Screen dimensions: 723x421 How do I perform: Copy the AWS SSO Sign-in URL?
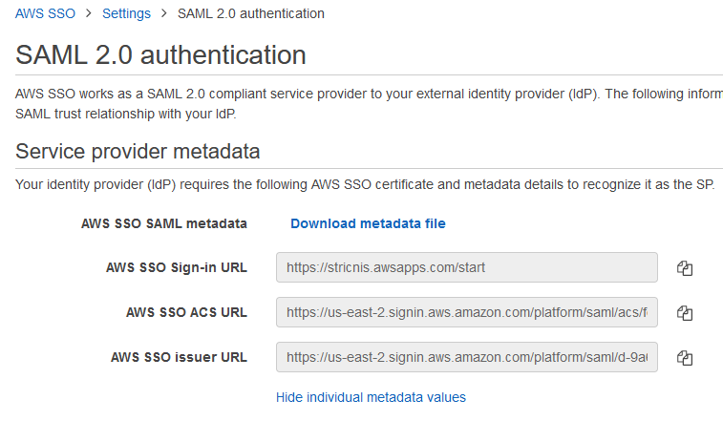pyautogui.click(x=684, y=268)
